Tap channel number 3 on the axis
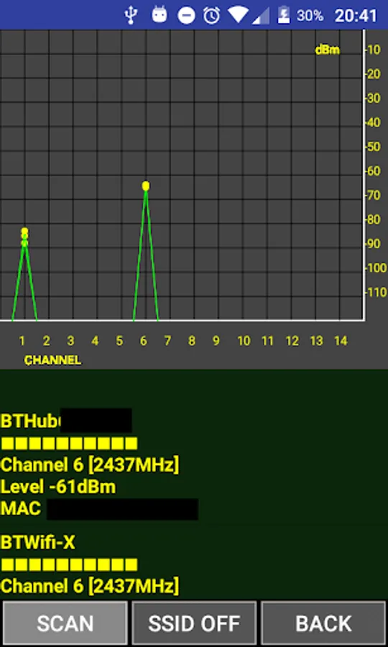Screen dimensions: 388x647 click(70, 341)
